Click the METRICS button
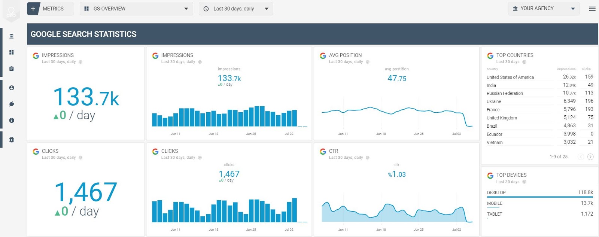The height and width of the screenshot is (237, 599). pos(51,9)
